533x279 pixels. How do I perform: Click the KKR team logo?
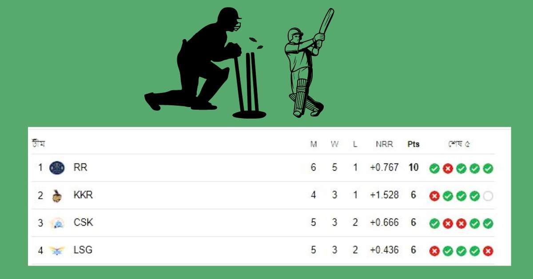coord(56,195)
